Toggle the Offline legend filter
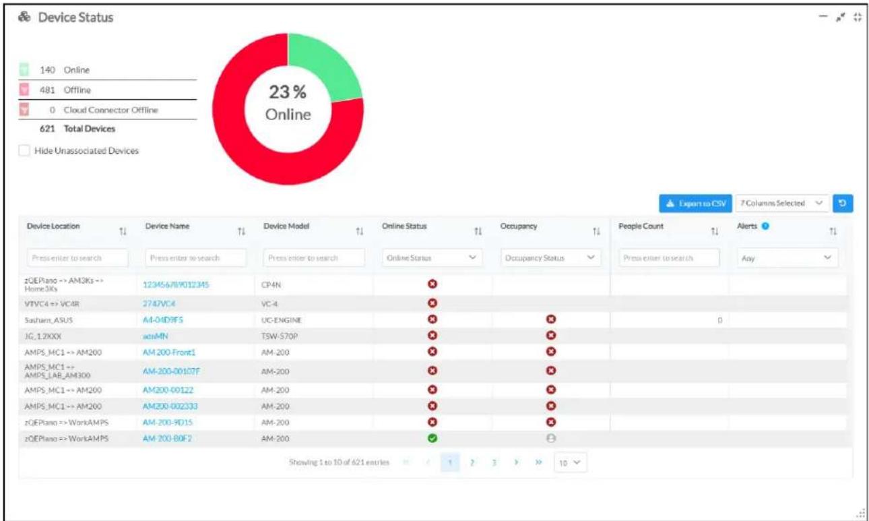This screenshot has height=521, width=869. coord(24,90)
